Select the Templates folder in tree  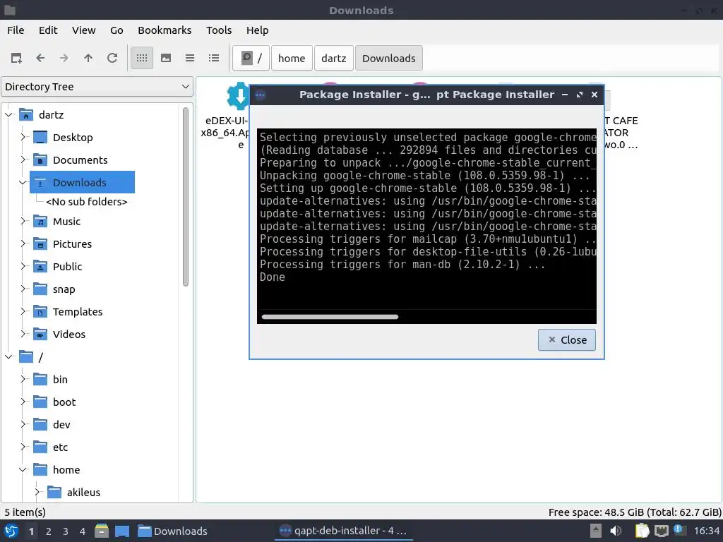[68, 311]
